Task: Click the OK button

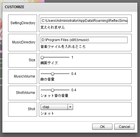Action: (102, 127)
